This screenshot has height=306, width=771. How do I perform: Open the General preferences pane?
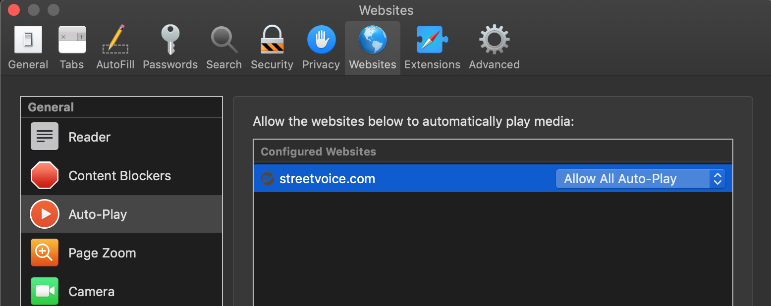(x=28, y=48)
